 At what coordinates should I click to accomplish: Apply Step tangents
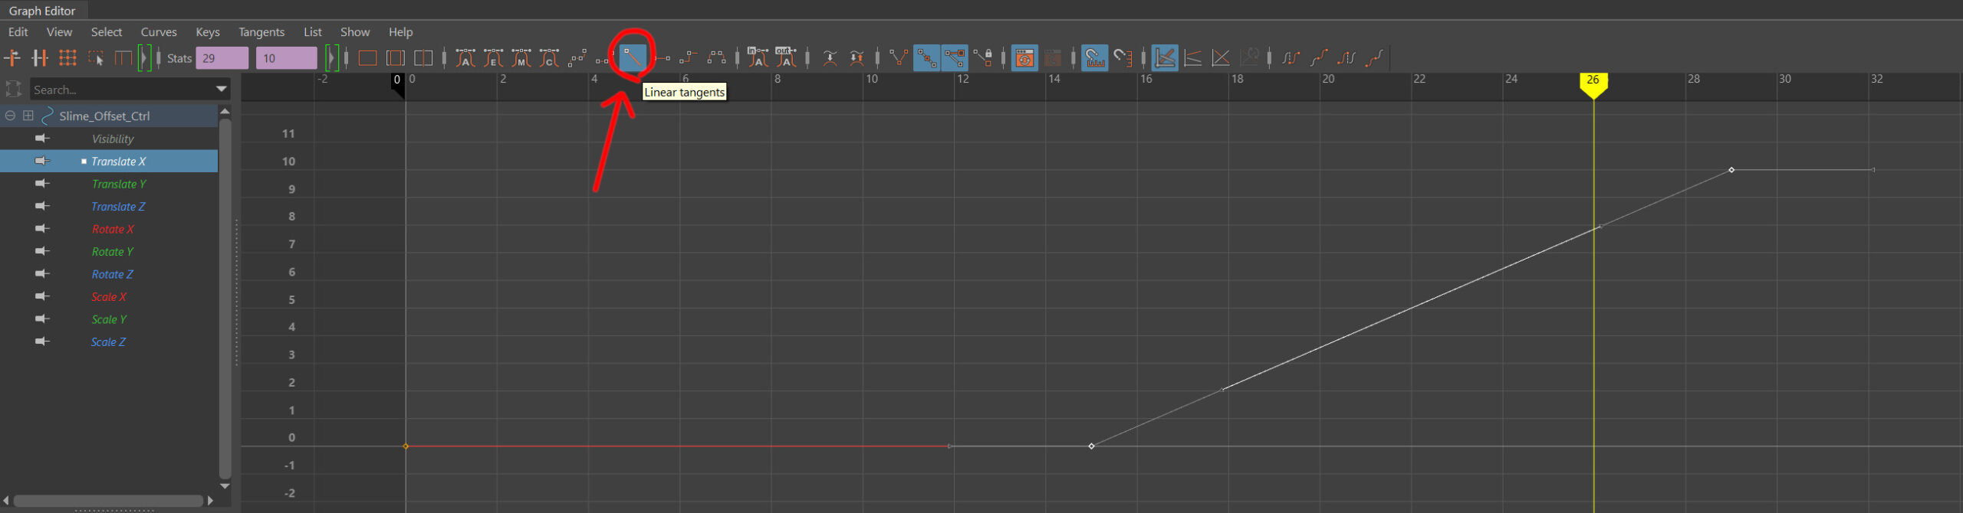point(689,57)
